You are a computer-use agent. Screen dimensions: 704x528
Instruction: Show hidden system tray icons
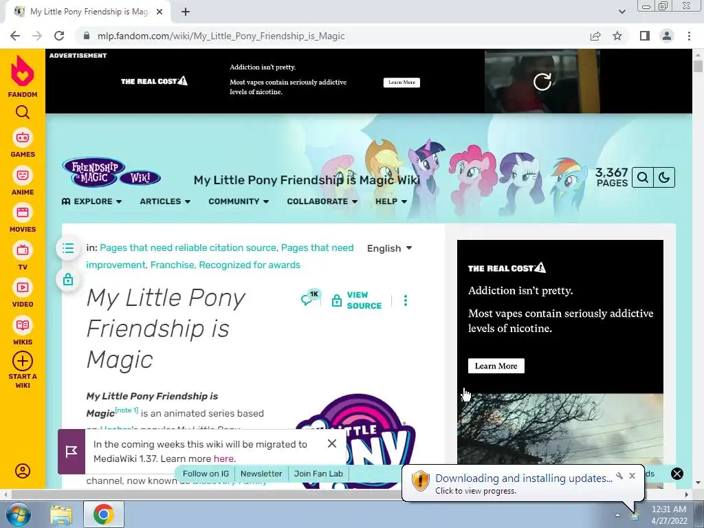(x=618, y=515)
